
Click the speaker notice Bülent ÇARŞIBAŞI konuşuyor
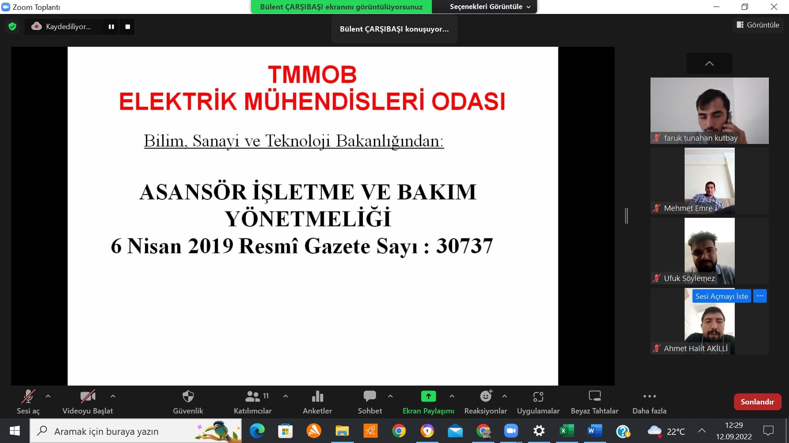click(x=394, y=29)
